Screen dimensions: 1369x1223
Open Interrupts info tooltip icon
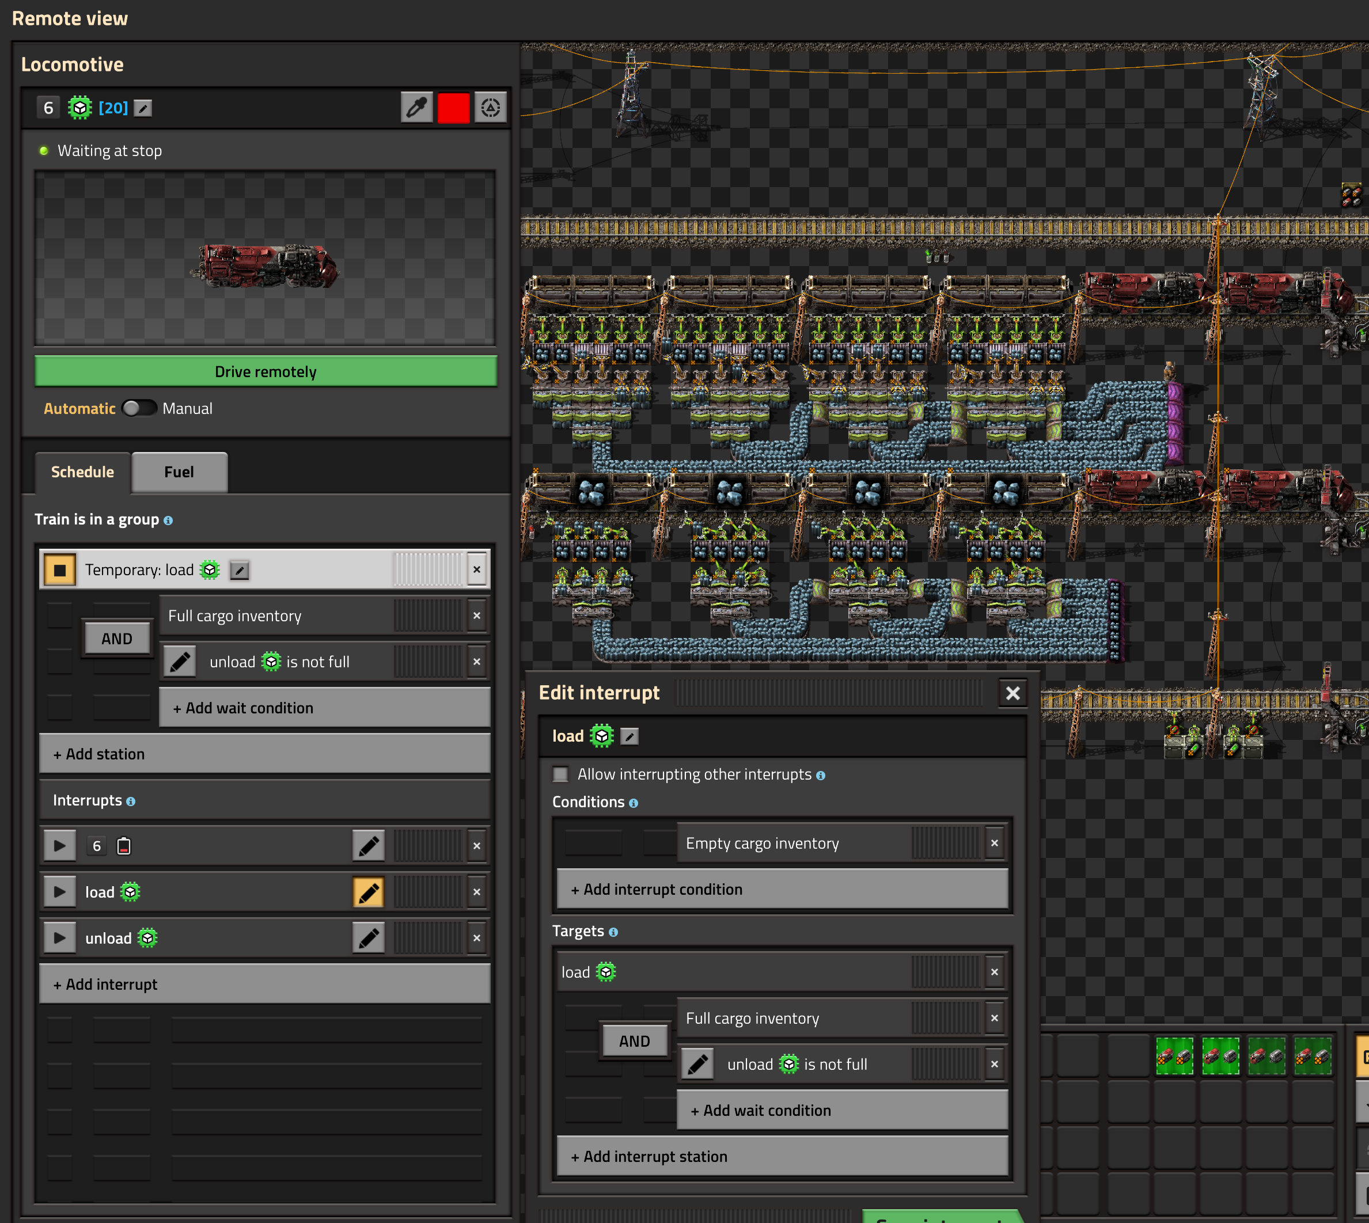click(x=130, y=802)
